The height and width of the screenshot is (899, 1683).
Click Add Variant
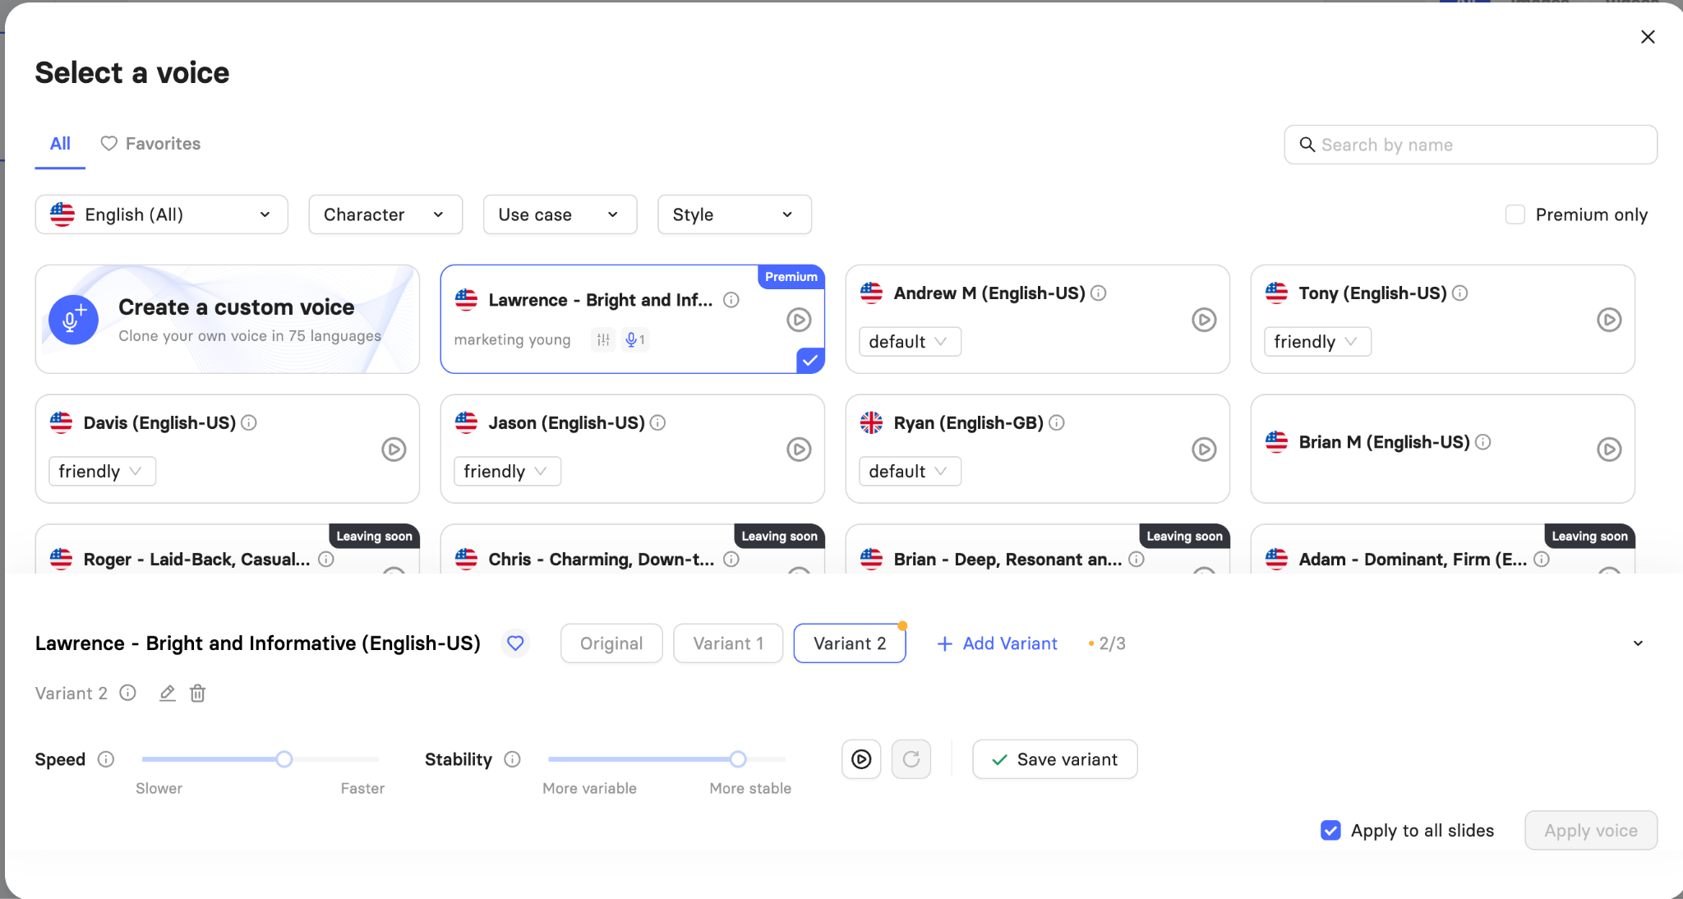coord(997,643)
